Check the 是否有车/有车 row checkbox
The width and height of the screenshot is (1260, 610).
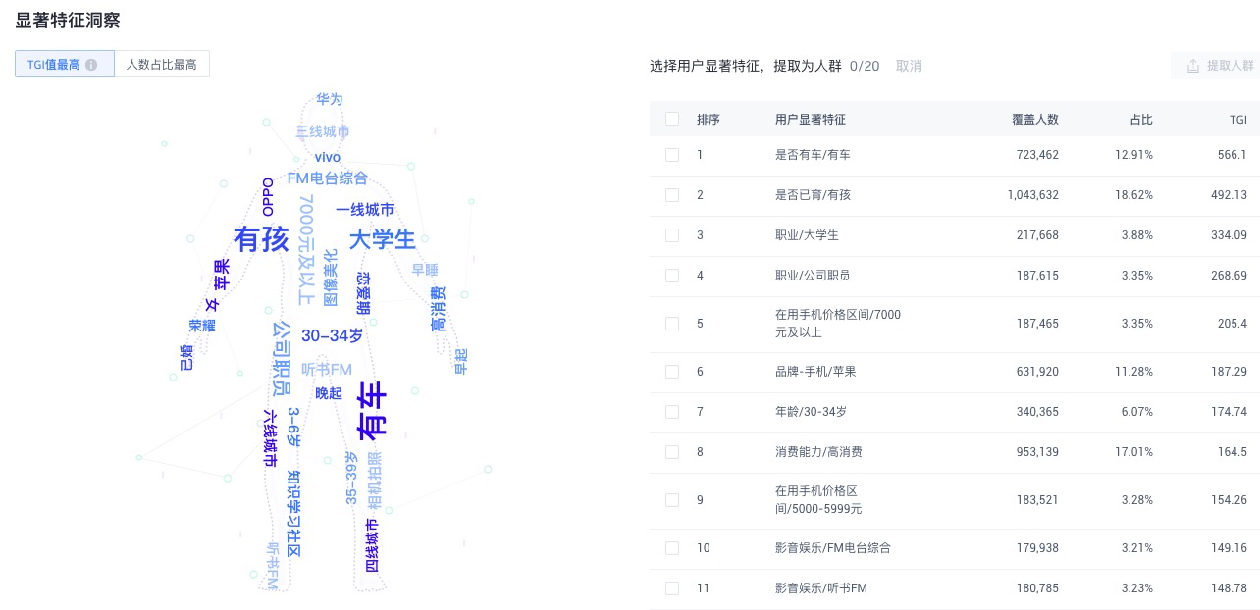672,155
